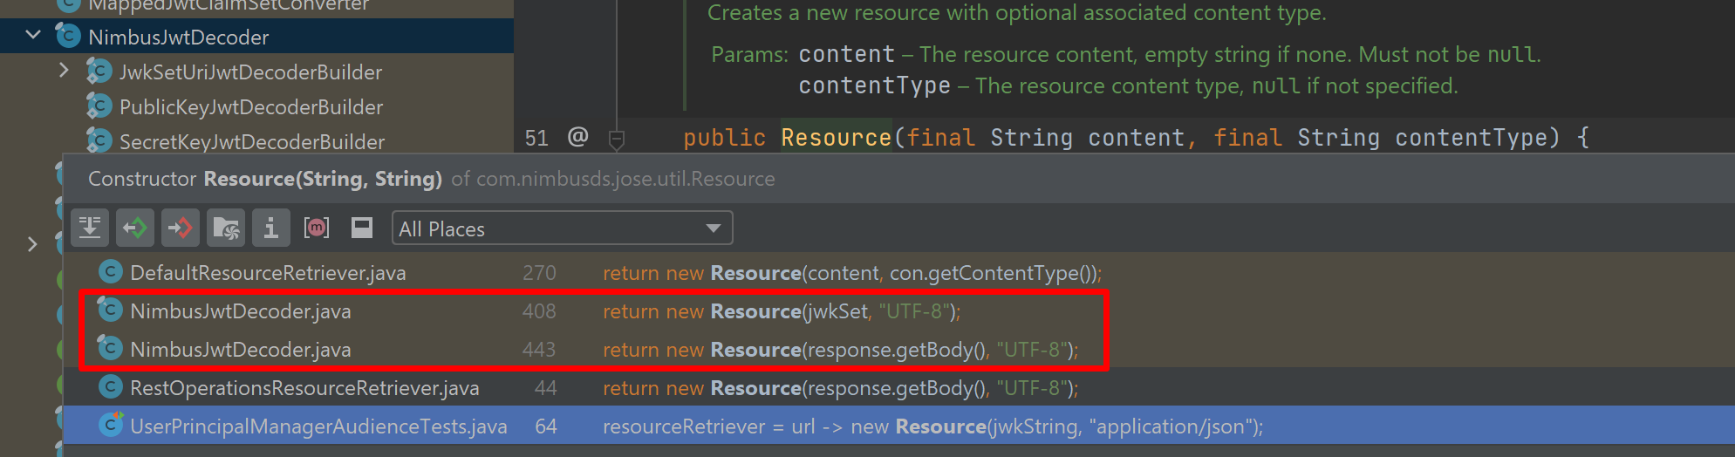
Task: Open UserPrincipalManagerAudienceTests.java usage at line 64
Action: (x=898, y=426)
